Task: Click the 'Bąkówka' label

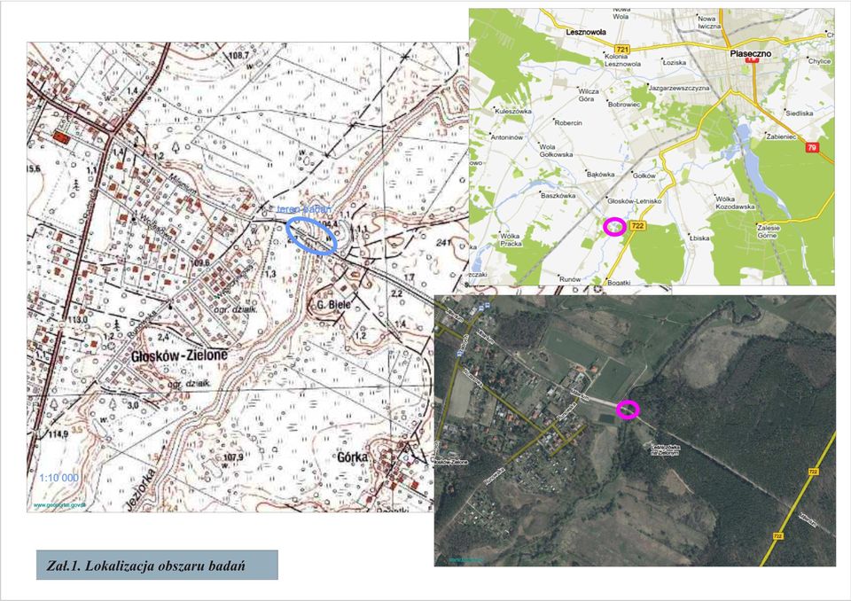Action: 601,175
